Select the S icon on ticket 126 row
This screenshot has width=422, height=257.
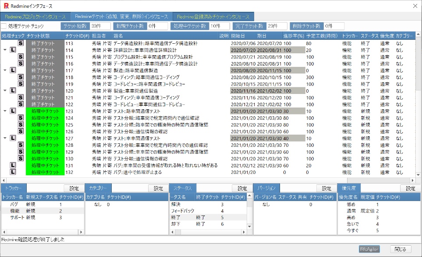[x=21, y=131]
